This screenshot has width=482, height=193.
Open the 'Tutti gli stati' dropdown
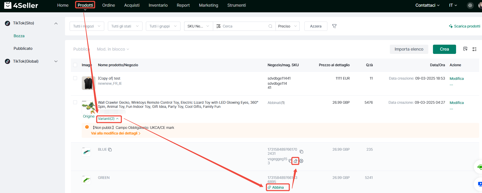[x=125, y=26]
